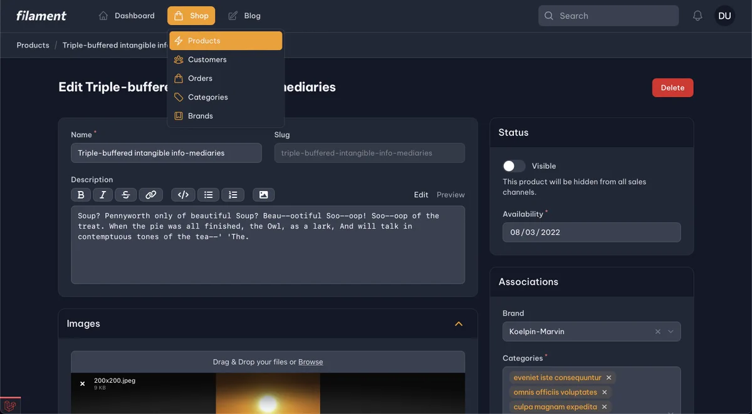Switch description editor to Preview mode
The height and width of the screenshot is (414, 752).
point(451,195)
